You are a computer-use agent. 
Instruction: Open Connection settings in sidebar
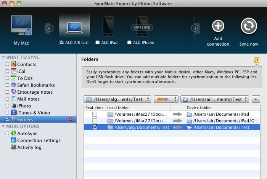tap(39, 141)
